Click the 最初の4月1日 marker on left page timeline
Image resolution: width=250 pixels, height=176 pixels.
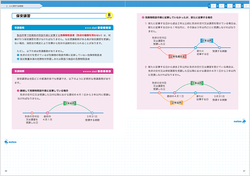pyautogui.click(x=48, y=113)
